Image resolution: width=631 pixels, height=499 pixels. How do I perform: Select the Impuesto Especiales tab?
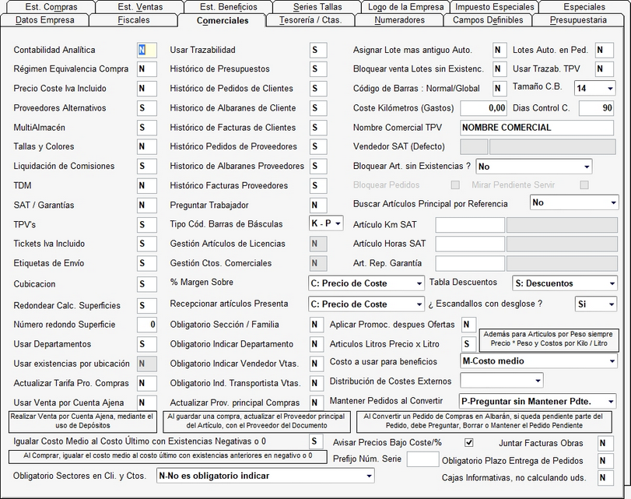click(495, 7)
